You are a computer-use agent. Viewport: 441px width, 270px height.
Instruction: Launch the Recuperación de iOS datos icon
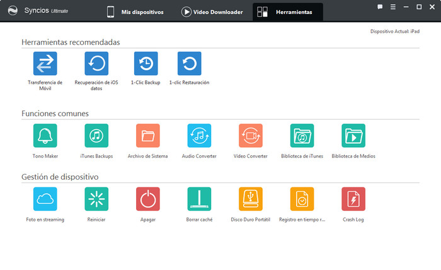96,63
